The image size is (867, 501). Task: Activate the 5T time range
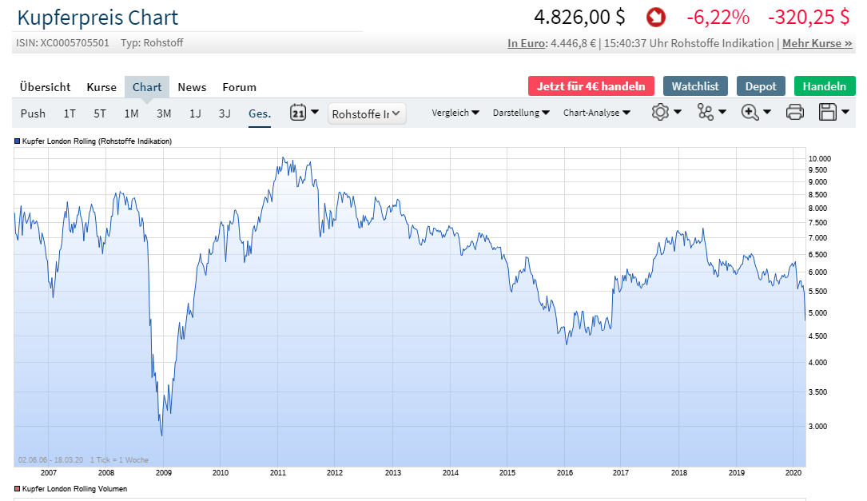click(x=99, y=113)
